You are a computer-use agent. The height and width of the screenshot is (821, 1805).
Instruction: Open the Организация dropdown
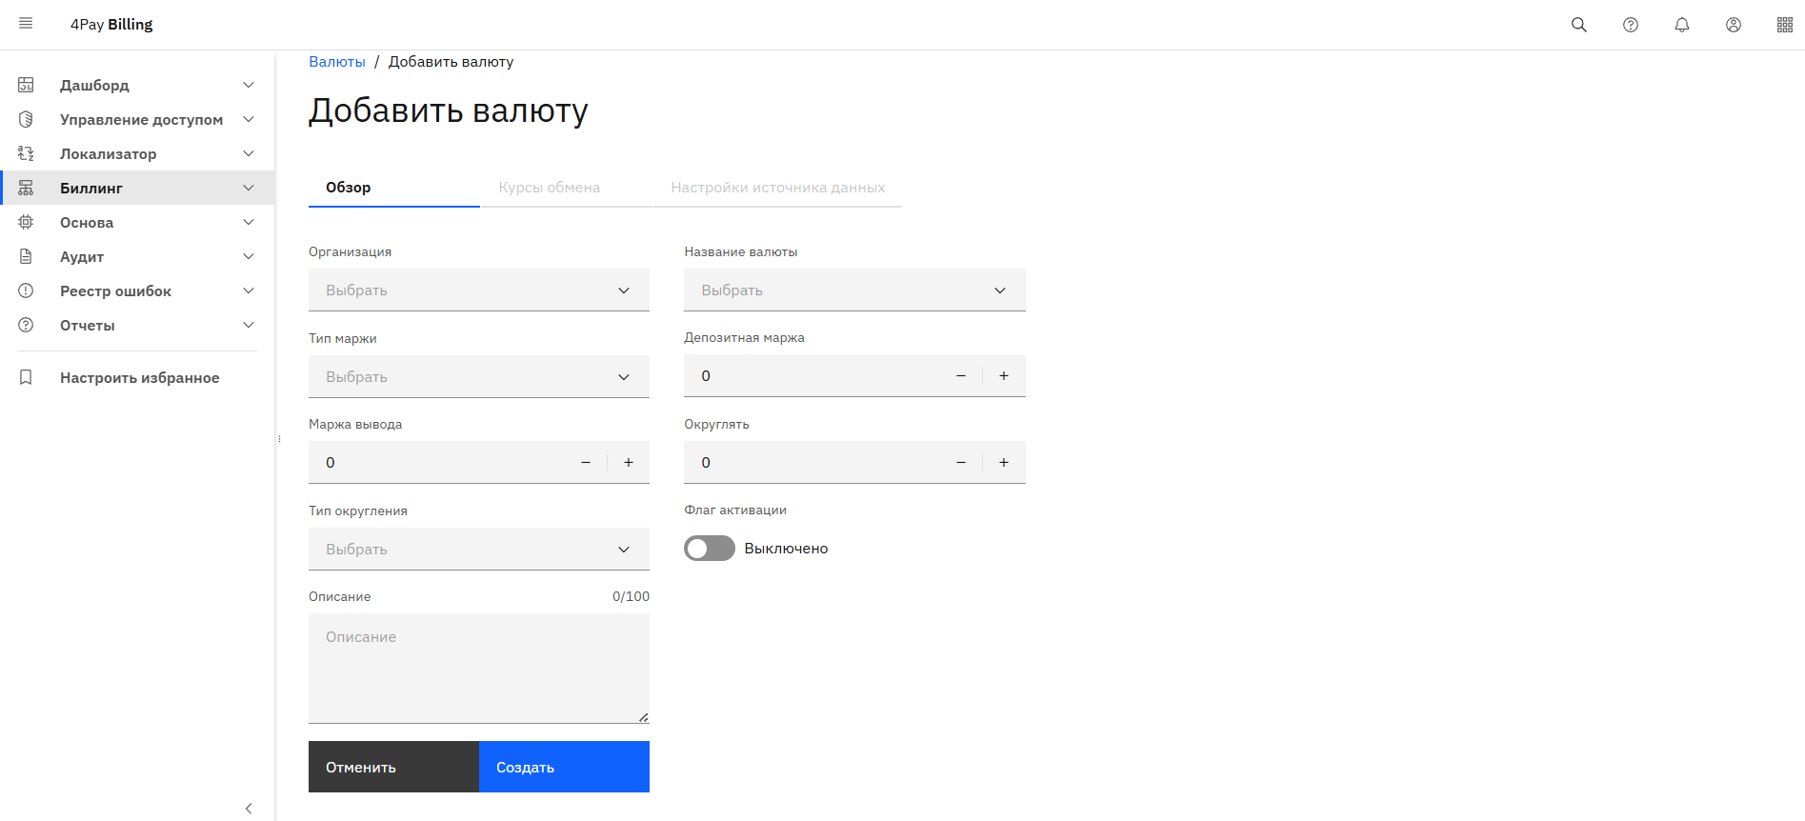pos(478,290)
